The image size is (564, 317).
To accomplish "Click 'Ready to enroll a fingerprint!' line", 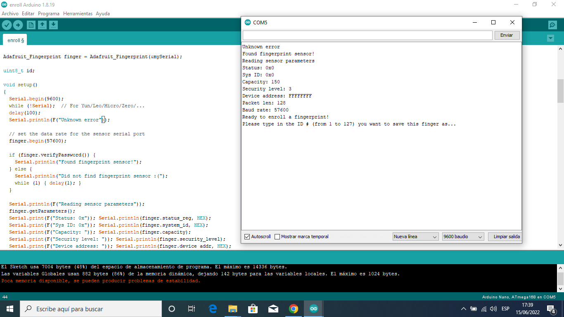I will [286, 117].
